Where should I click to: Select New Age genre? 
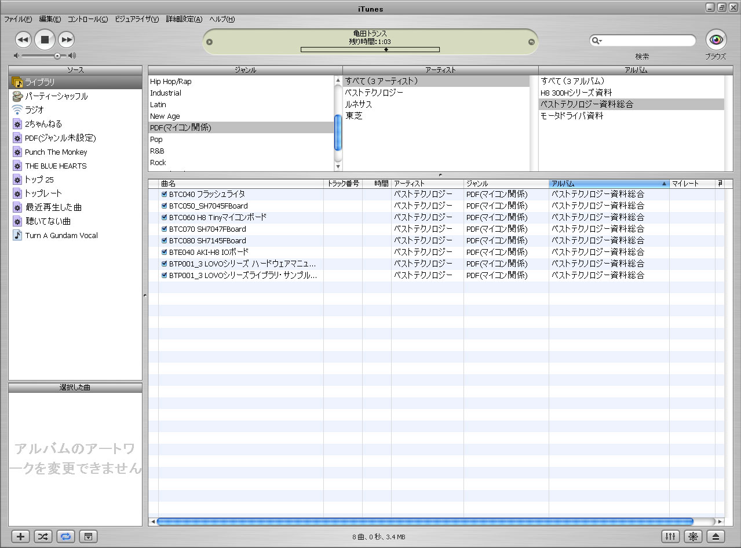(x=241, y=116)
